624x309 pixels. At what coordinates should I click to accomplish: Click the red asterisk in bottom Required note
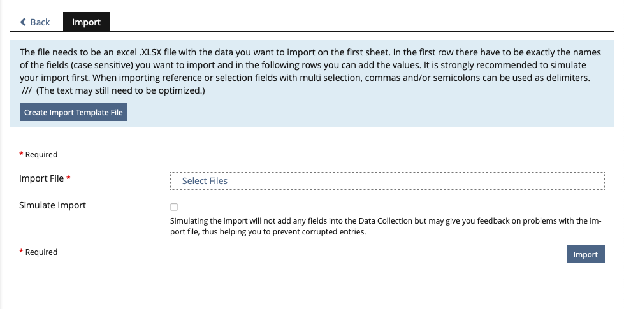pyautogui.click(x=21, y=252)
